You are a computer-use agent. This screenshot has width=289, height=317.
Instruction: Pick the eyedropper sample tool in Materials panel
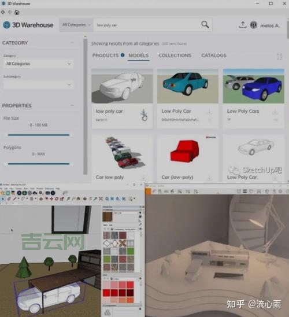(x=140, y=224)
